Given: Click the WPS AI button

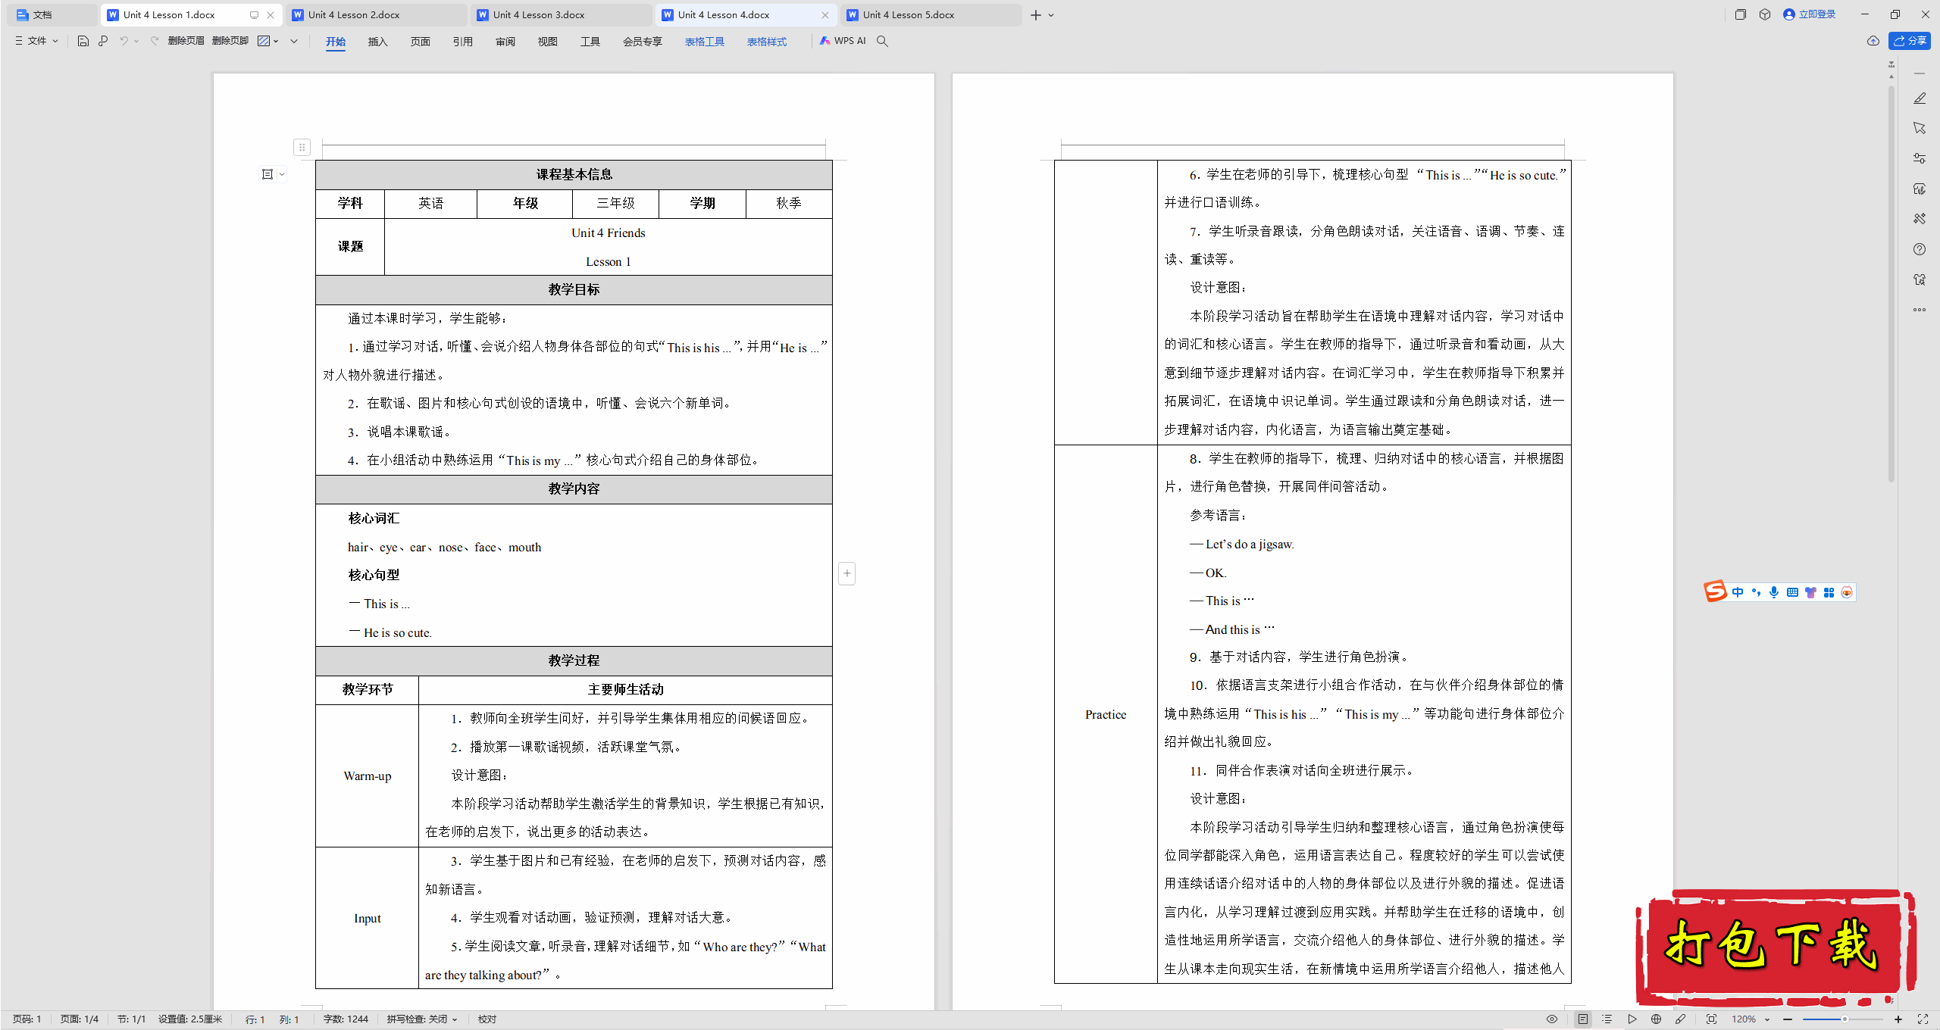Looking at the screenshot, I should point(843,41).
